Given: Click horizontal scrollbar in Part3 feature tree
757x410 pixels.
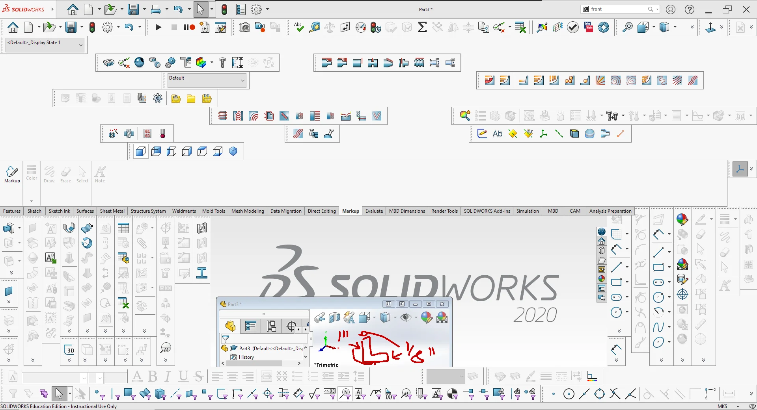Looking at the screenshot, I should click(261, 364).
